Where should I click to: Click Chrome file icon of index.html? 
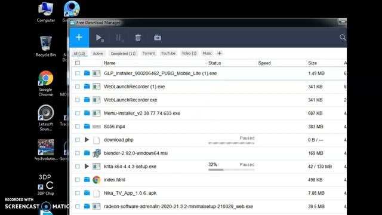tap(97, 180)
